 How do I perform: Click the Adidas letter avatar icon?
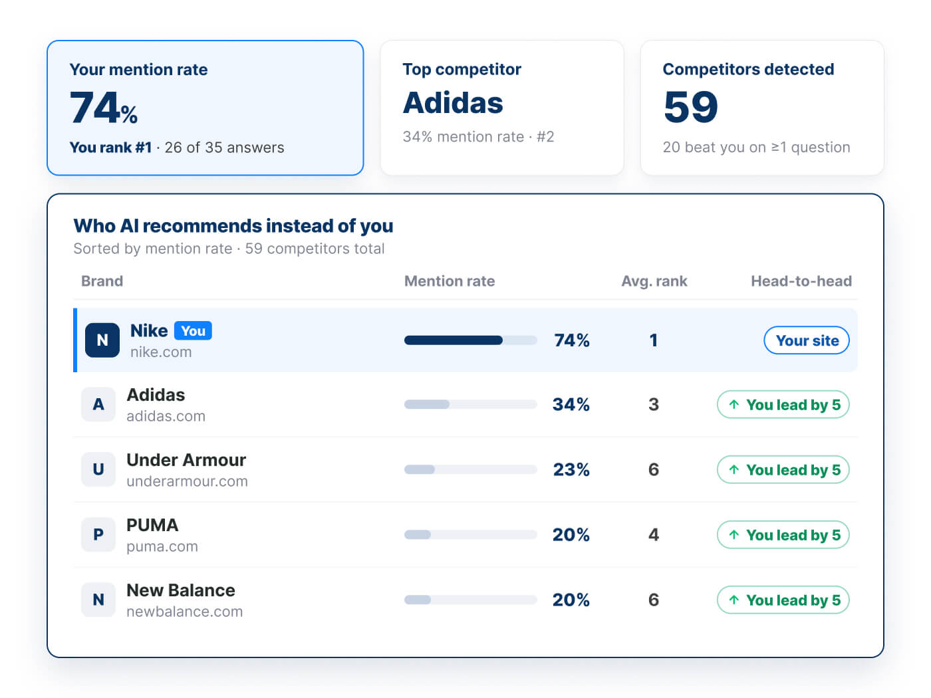point(98,404)
